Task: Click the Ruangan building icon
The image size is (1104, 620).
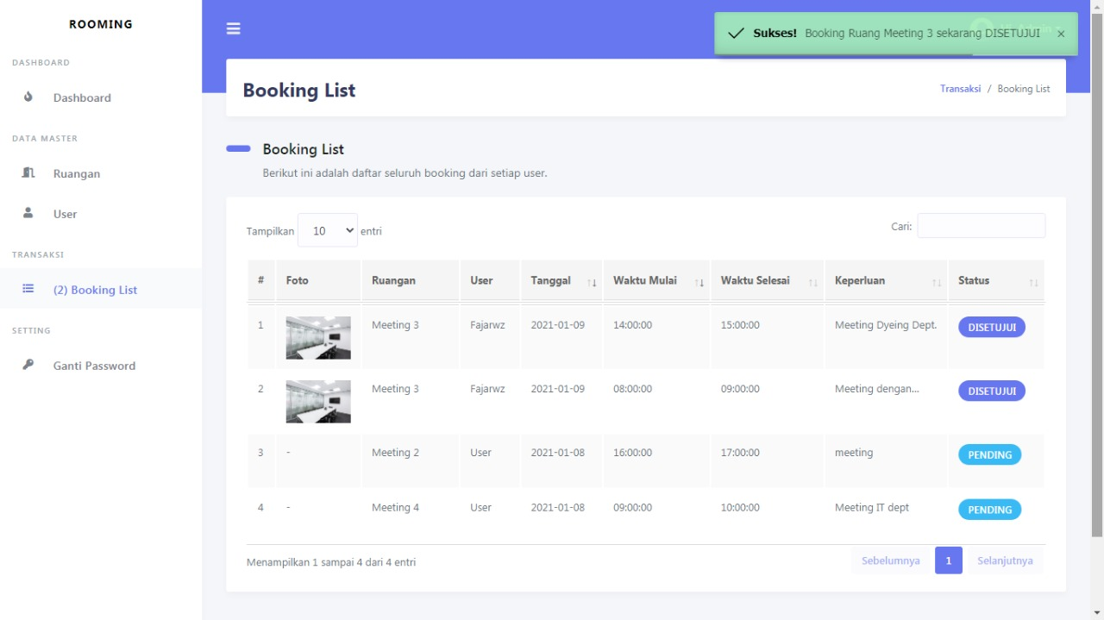Action: 28,173
